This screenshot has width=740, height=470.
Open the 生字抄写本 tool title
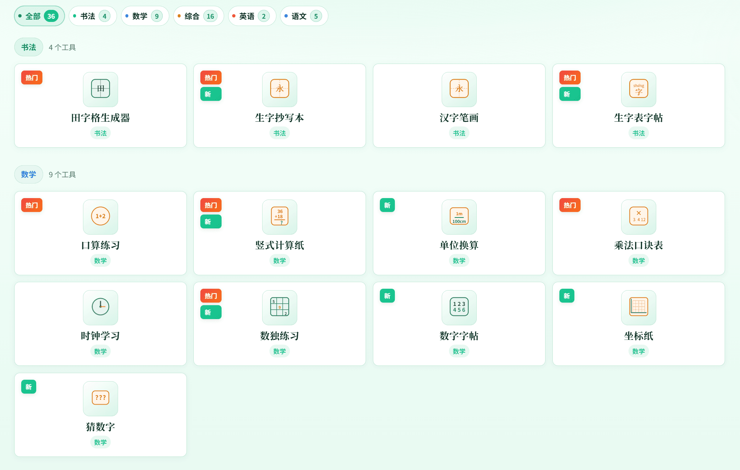(280, 118)
